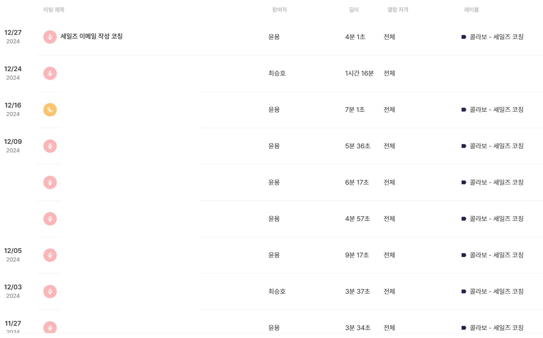Click the 참여자 column header
Image resolution: width=543 pixels, height=338 pixels.
point(279,10)
